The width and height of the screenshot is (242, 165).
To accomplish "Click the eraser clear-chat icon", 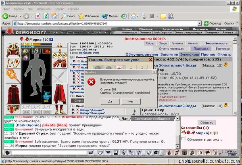I will coord(100,152).
